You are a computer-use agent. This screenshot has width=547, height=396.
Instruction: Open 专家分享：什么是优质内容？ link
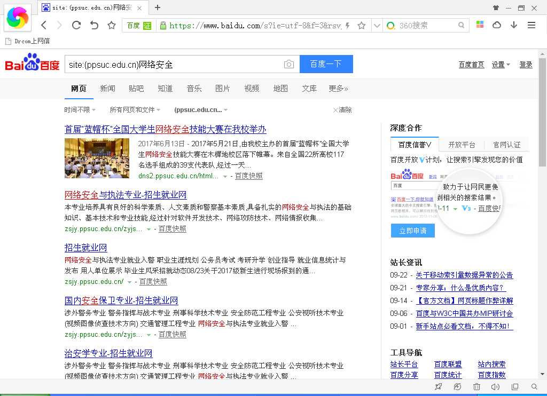click(461, 288)
